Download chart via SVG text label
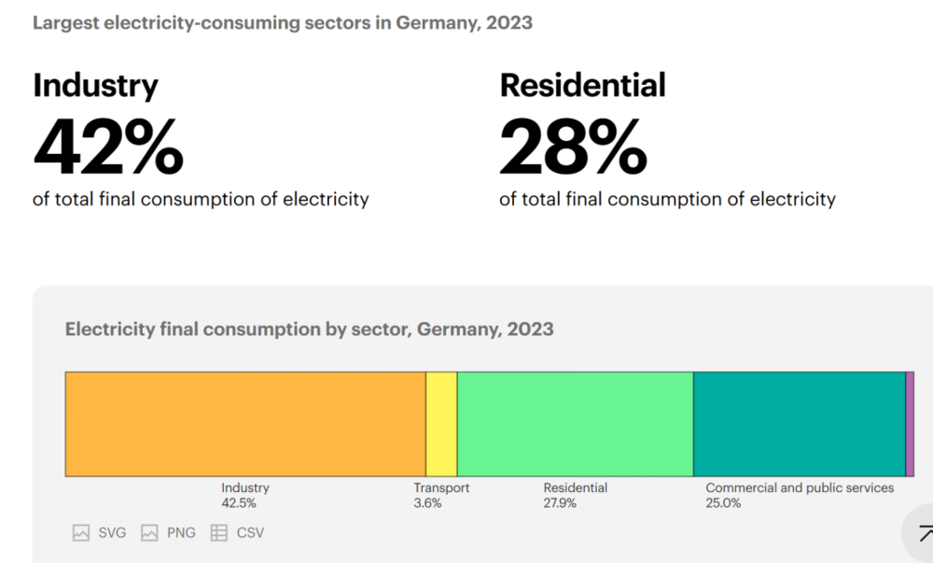The height and width of the screenshot is (563, 933). [112, 533]
